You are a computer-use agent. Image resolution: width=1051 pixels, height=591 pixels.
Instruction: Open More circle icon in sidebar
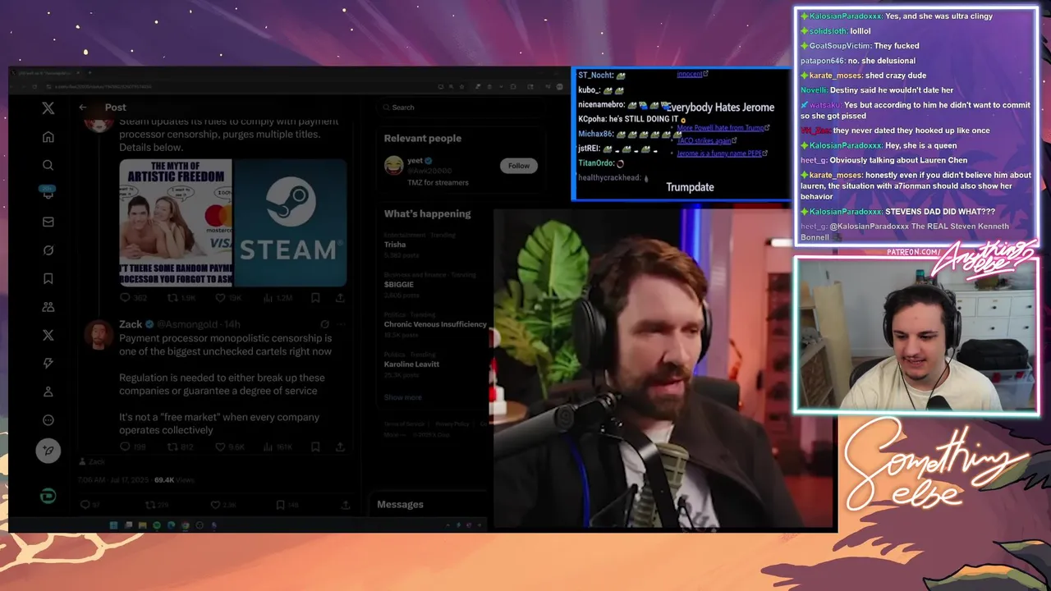coord(48,420)
